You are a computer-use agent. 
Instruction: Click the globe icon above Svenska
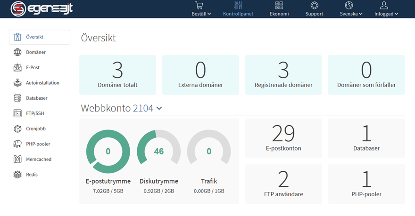(349, 5)
